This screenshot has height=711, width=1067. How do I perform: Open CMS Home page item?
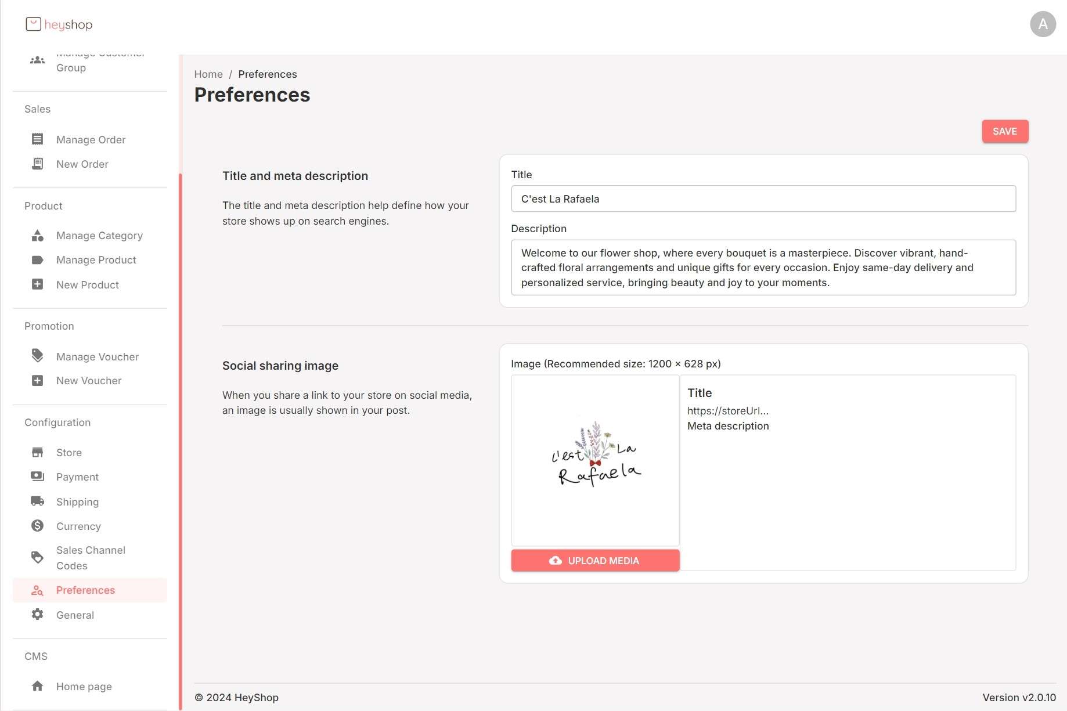click(84, 687)
